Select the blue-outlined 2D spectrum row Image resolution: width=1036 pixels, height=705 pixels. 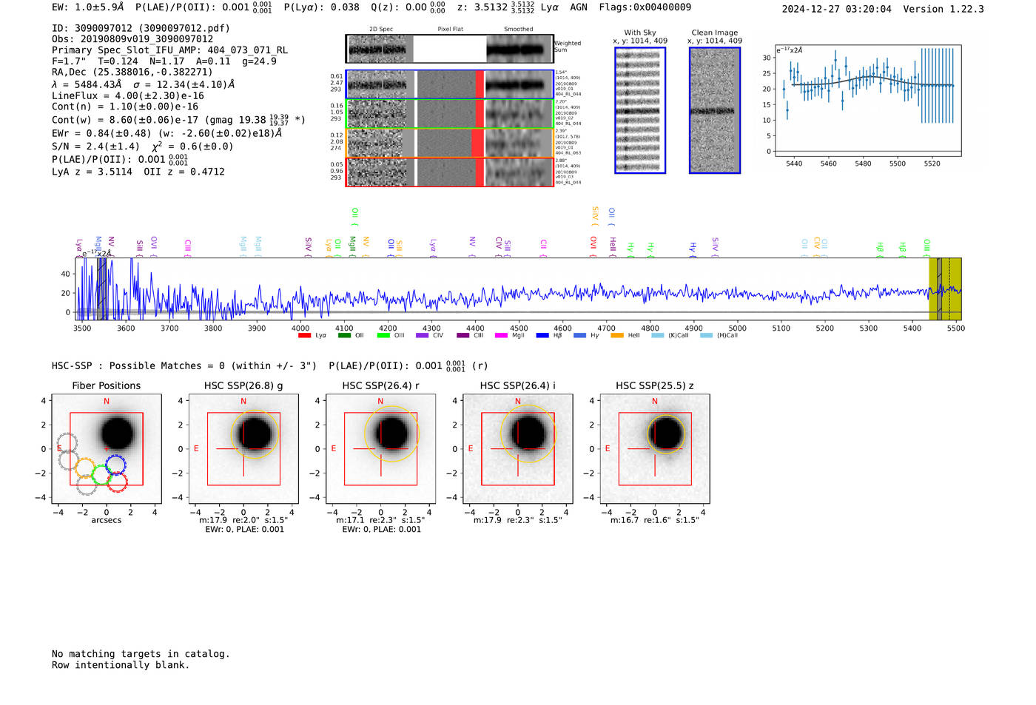450,84
